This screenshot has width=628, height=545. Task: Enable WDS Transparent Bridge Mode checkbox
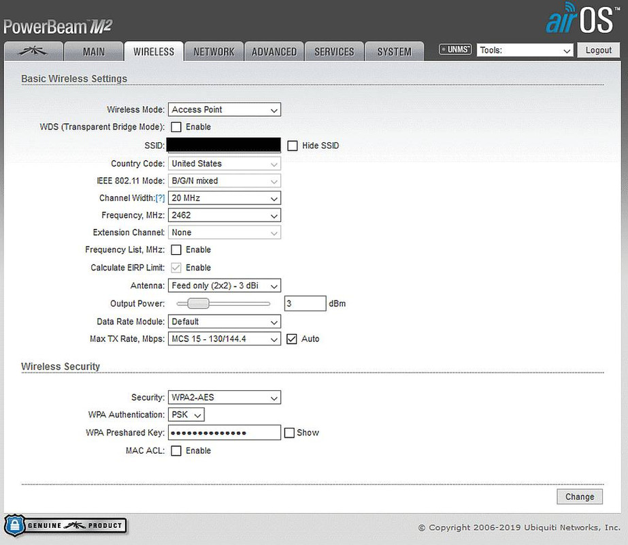pyautogui.click(x=176, y=127)
